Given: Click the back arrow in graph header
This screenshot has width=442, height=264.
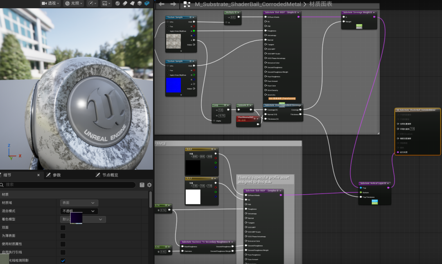Looking at the screenshot, I should click(x=162, y=4).
